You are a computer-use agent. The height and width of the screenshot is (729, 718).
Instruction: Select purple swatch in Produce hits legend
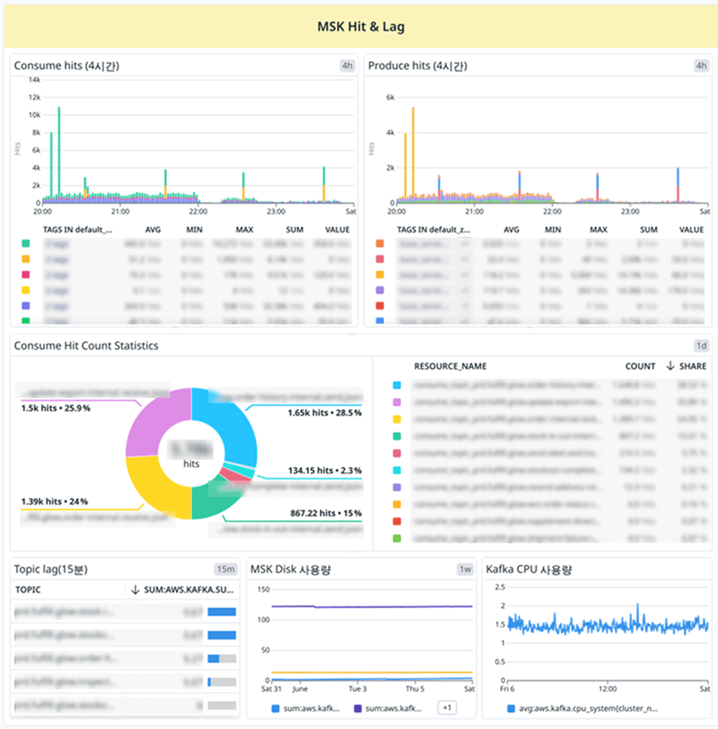pos(380,290)
